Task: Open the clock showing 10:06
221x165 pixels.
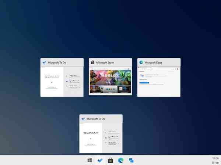Action: pos(215,158)
